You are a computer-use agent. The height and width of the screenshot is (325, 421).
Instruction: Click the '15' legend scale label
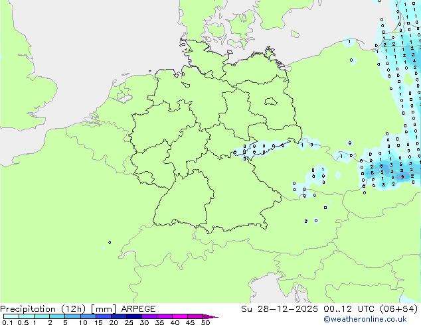coord(98,322)
